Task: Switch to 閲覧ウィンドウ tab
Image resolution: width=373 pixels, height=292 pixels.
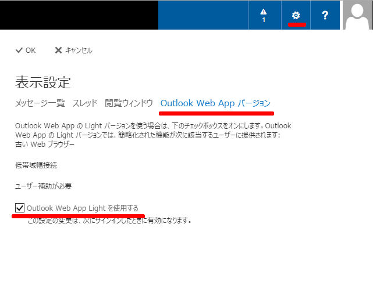Action: (x=129, y=103)
